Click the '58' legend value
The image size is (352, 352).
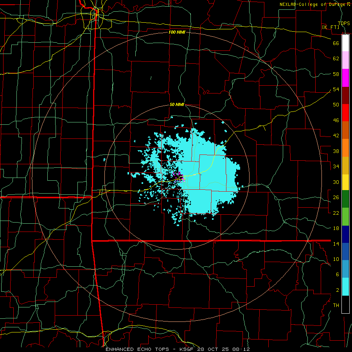click(336, 74)
